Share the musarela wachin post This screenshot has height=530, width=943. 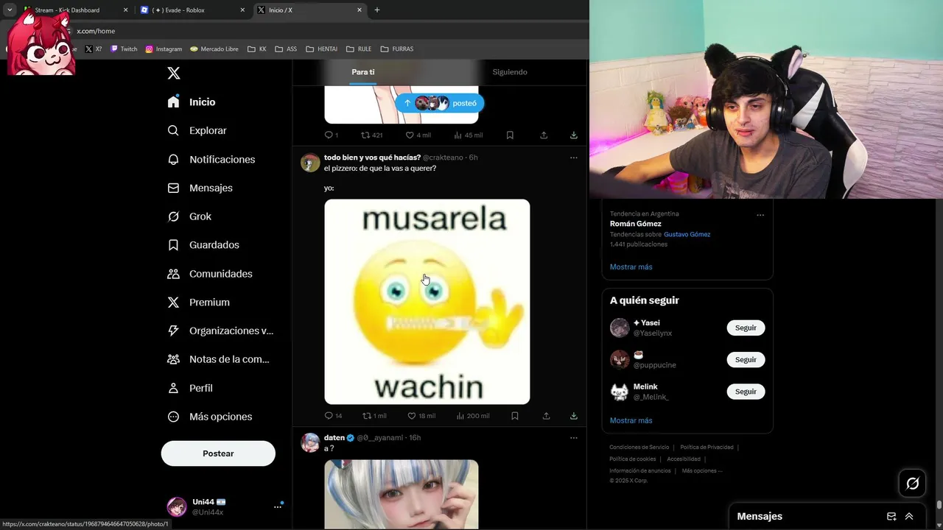pos(546,416)
